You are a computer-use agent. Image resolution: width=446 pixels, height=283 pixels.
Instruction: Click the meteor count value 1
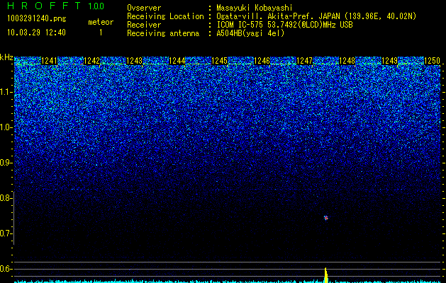tap(101, 33)
